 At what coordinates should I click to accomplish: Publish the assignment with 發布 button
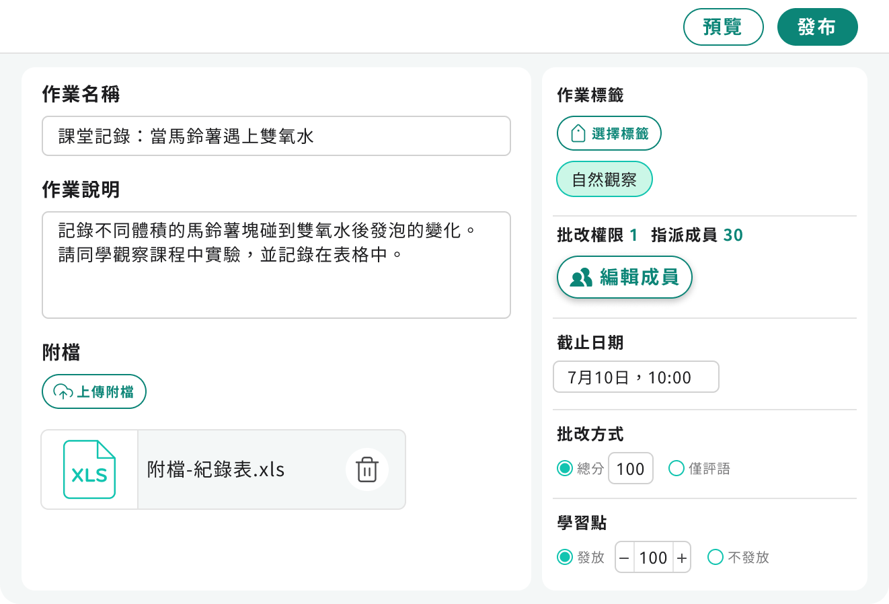[x=817, y=27]
